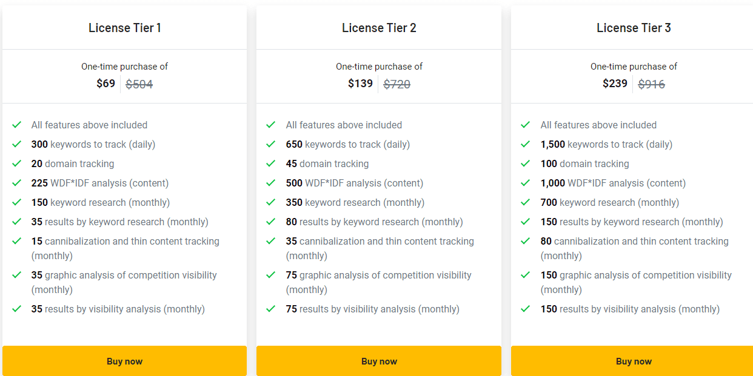The height and width of the screenshot is (376, 753).
Task: Click text 225 WDF*IDF analysis (content)
Action: click(100, 183)
